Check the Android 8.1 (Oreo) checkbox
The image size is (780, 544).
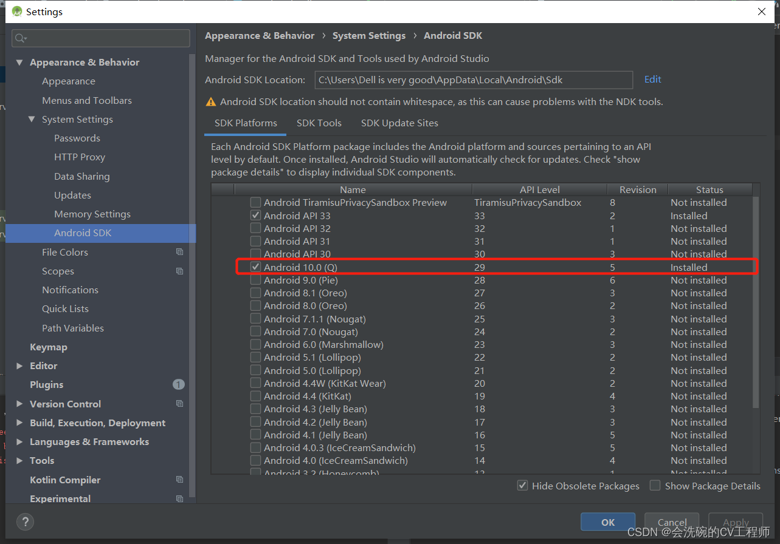point(256,293)
